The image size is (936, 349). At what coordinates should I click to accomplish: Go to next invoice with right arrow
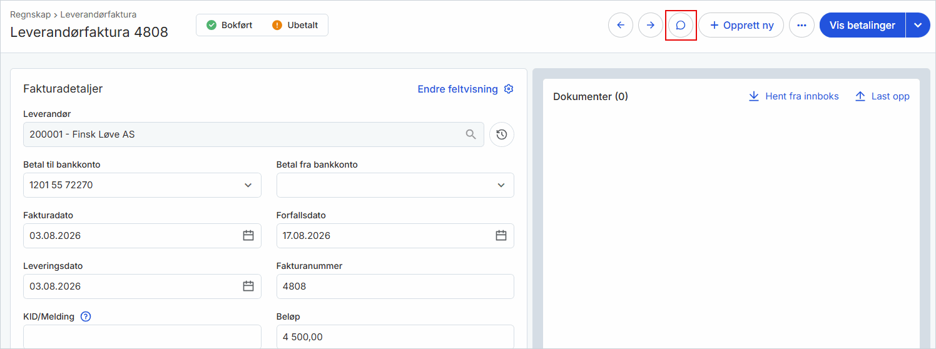tap(651, 25)
